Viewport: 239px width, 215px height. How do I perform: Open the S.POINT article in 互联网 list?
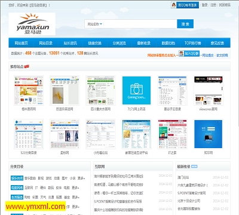pos(118,201)
